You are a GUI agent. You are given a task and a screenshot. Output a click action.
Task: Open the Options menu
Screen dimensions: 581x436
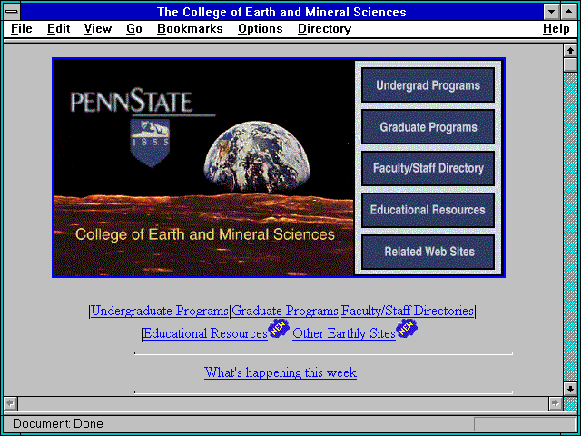(261, 29)
